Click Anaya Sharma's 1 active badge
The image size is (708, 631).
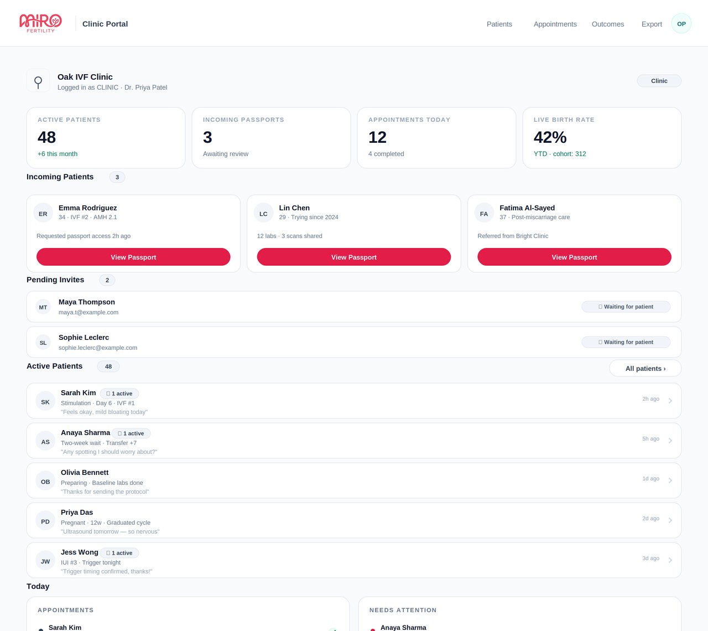pyautogui.click(x=131, y=433)
